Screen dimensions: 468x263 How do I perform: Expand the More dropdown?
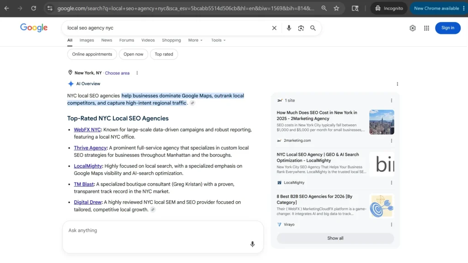(195, 40)
